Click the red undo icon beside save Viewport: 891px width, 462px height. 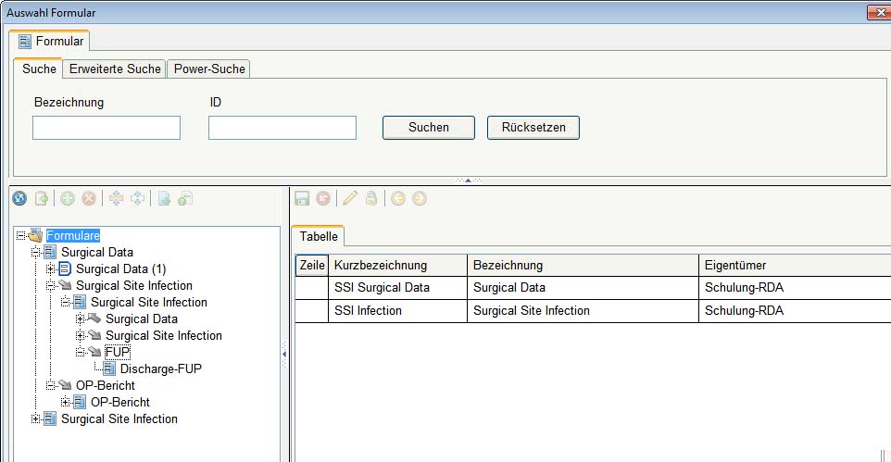323,198
